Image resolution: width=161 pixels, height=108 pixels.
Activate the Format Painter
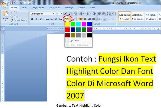pos(19,20)
